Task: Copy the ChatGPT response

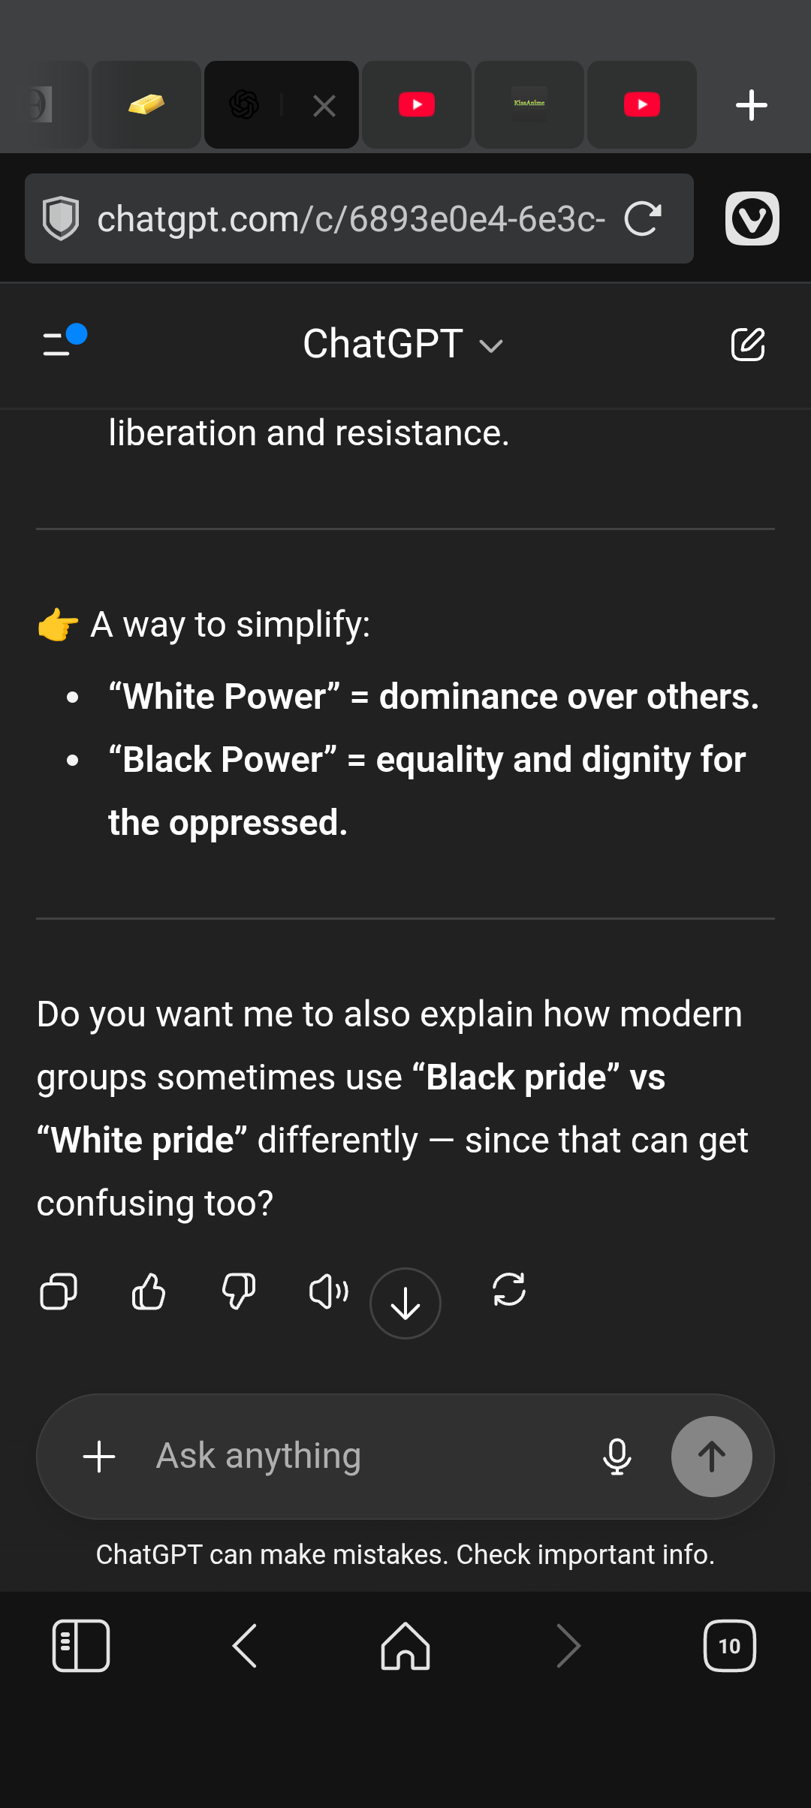Action: (x=59, y=1292)
